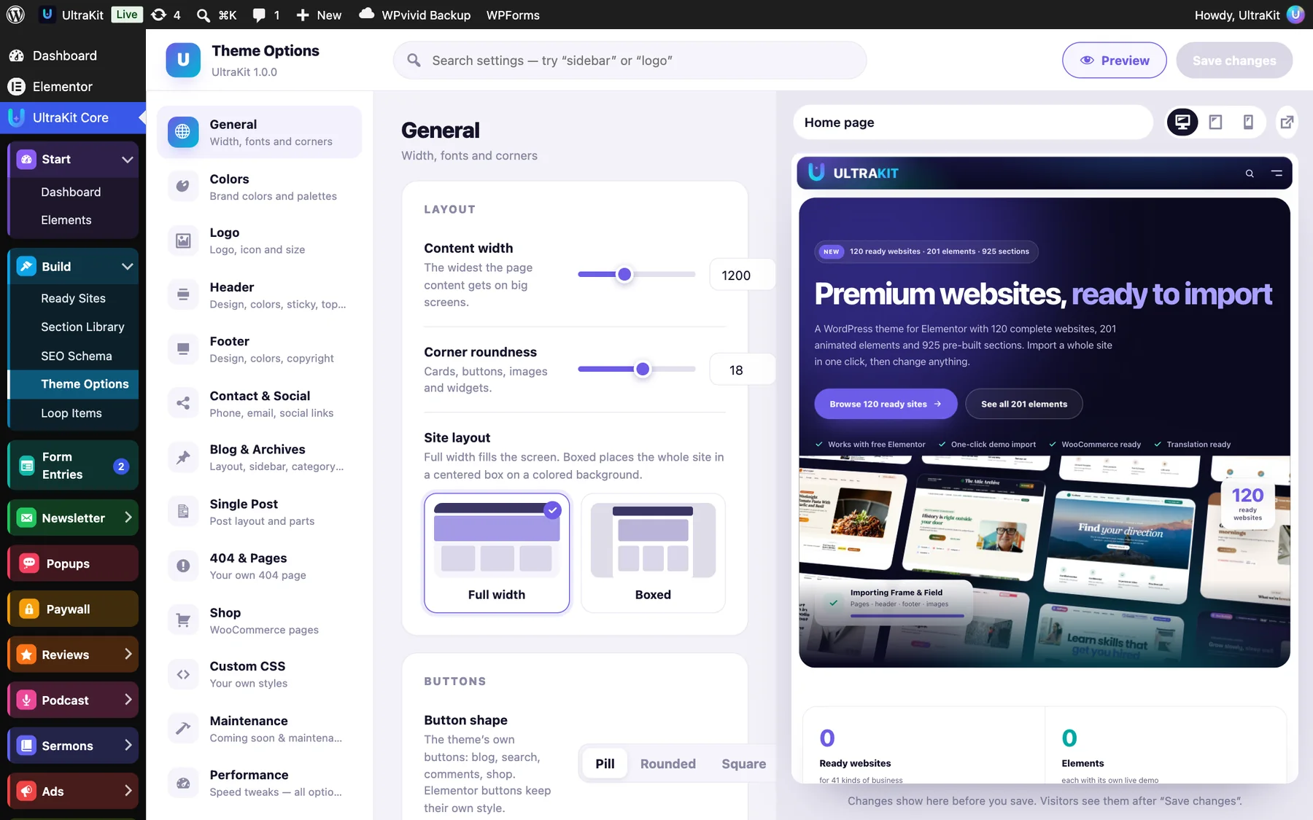This screenshot has width=1313, height=820.
Task: Switch preview to tablet device icon
Action: point(1215,122)
